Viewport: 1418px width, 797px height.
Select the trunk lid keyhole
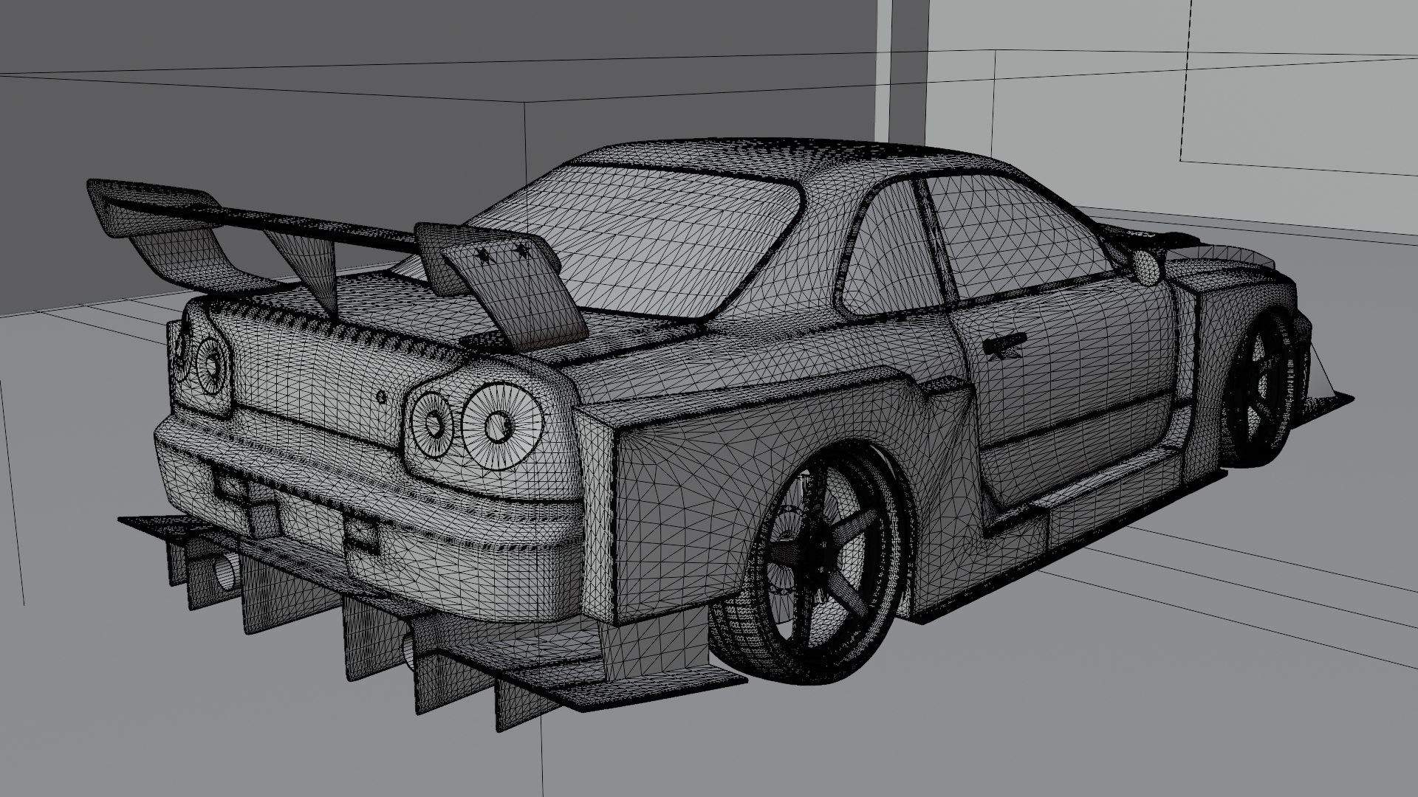pos(381,396)
